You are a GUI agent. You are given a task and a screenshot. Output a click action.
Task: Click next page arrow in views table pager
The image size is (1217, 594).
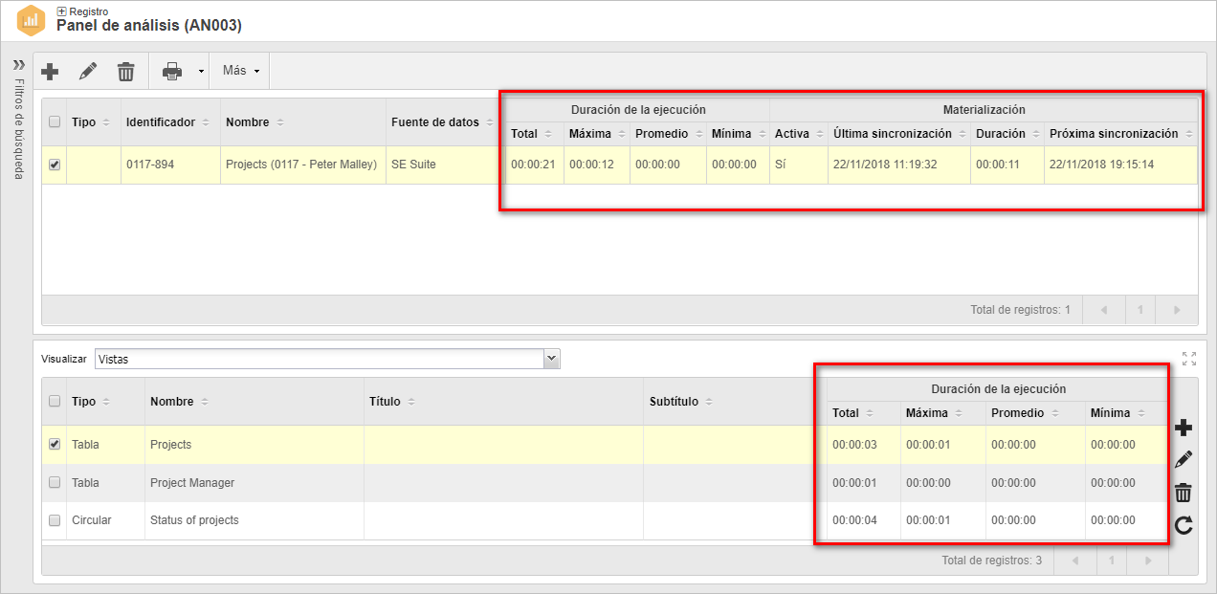click(x=1148, y=561)
